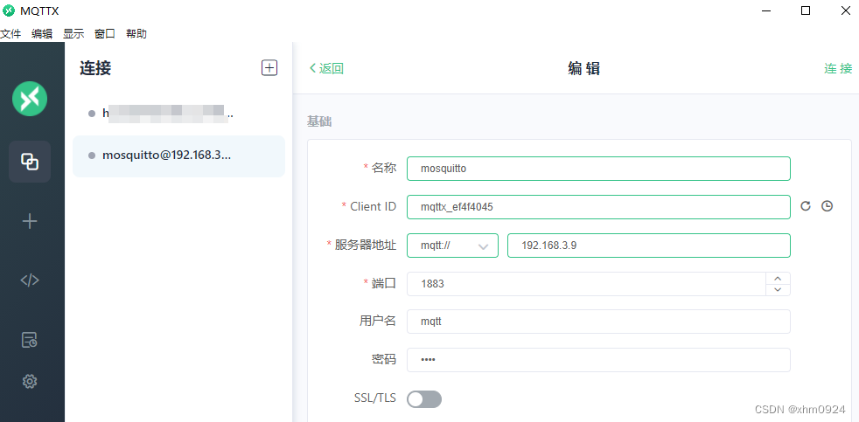Viewport: 859px width, 422px height.
Task: Click the 连接 button at top right
Action: click(x=838, y=68)
